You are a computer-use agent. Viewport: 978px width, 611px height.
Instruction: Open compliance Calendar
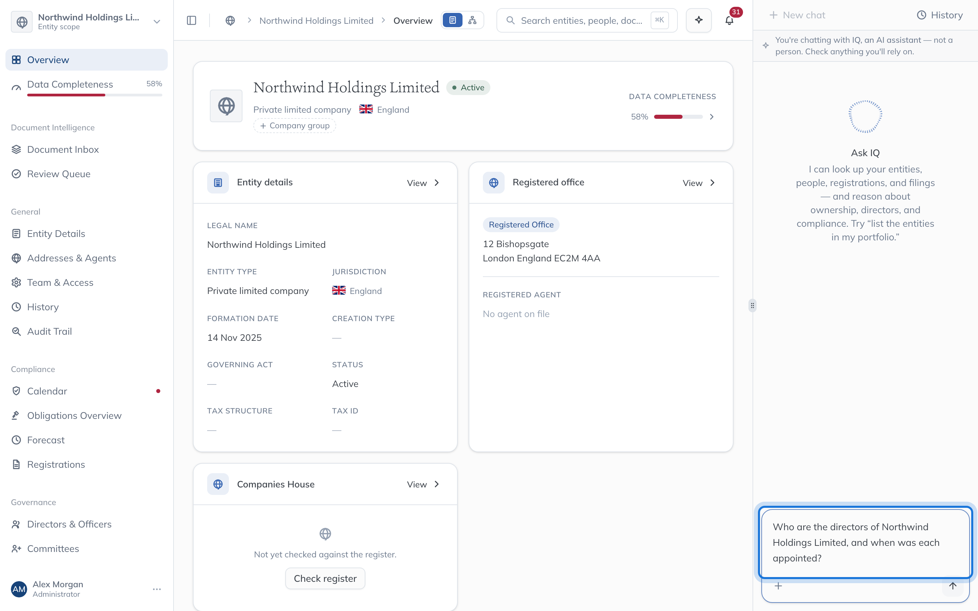click(87, 391)
